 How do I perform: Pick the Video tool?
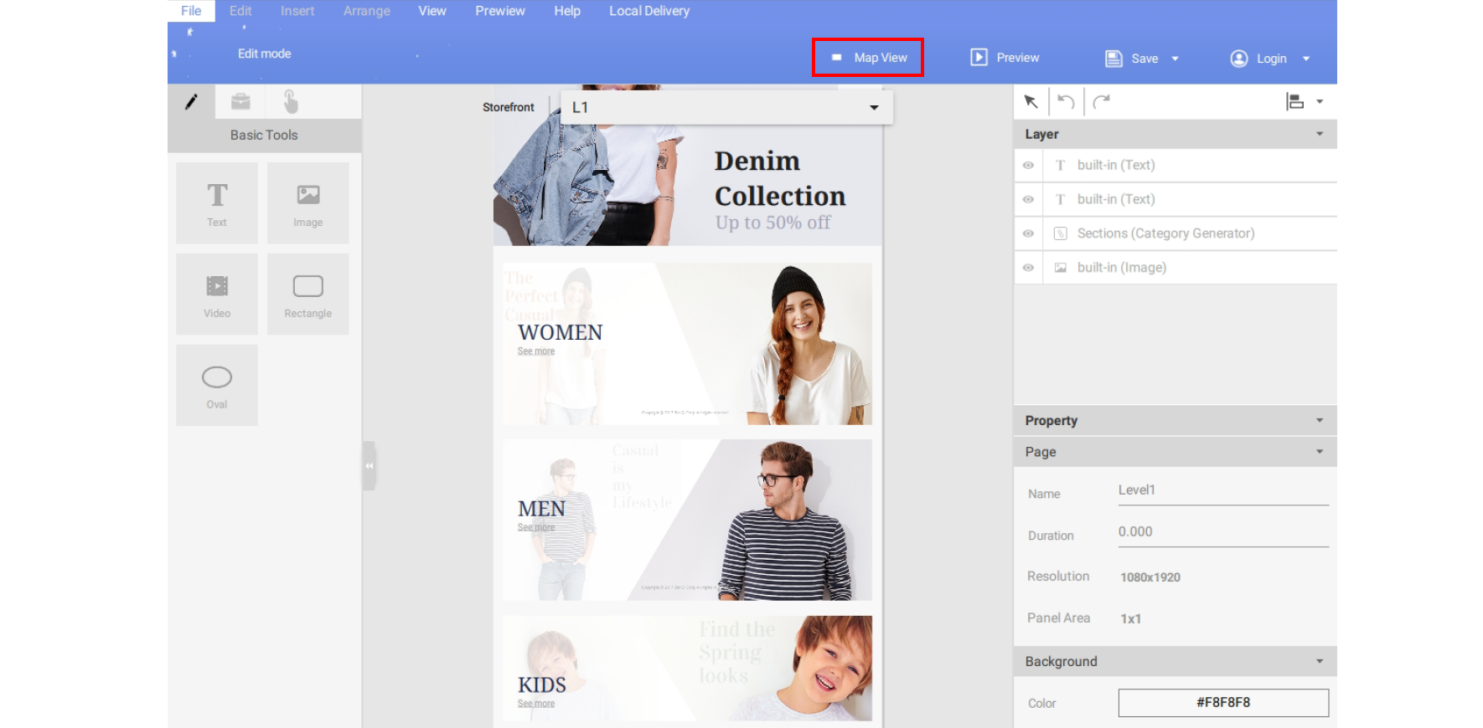point(217,295)
